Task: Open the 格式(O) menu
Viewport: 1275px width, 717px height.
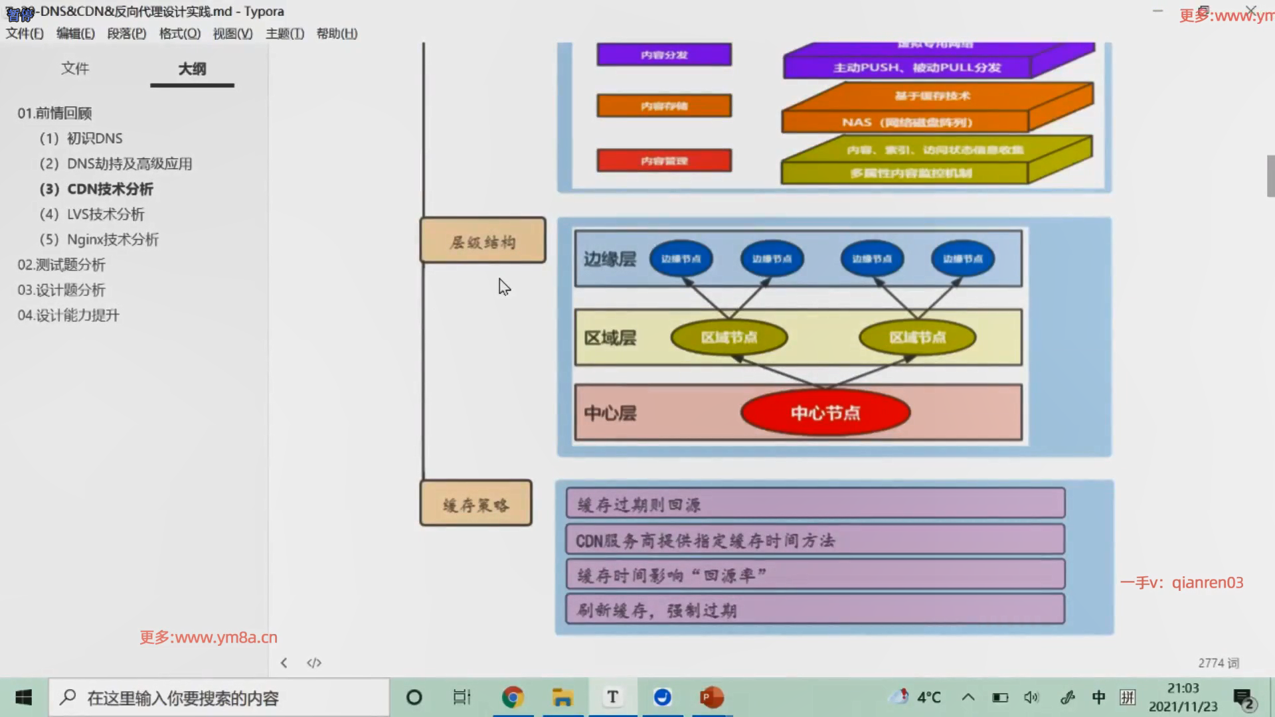Action: tap(179, 33)
